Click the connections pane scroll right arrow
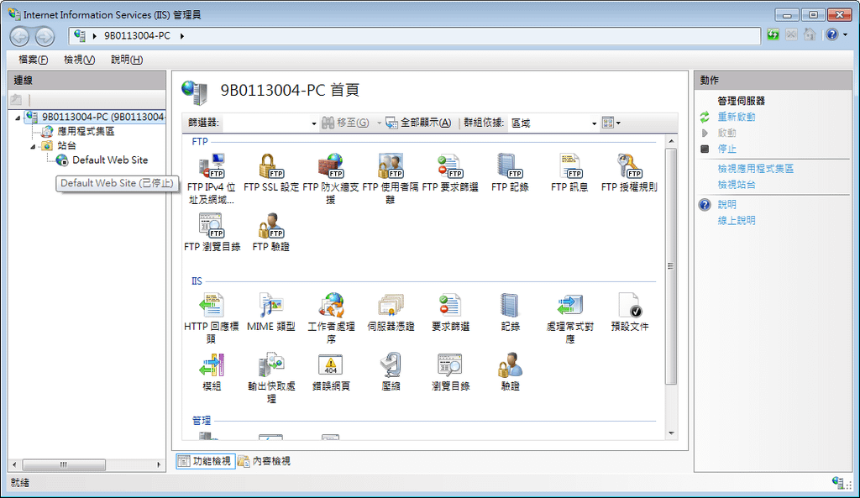Screen dimensions: 860x498 pos(159,464)
